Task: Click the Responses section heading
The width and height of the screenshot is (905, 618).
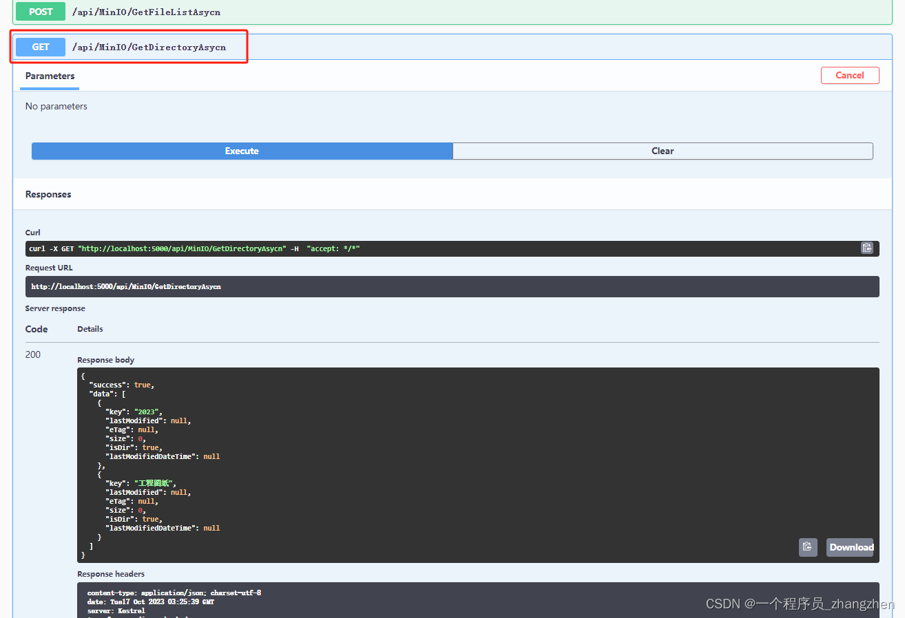Action: coord(48,194)
